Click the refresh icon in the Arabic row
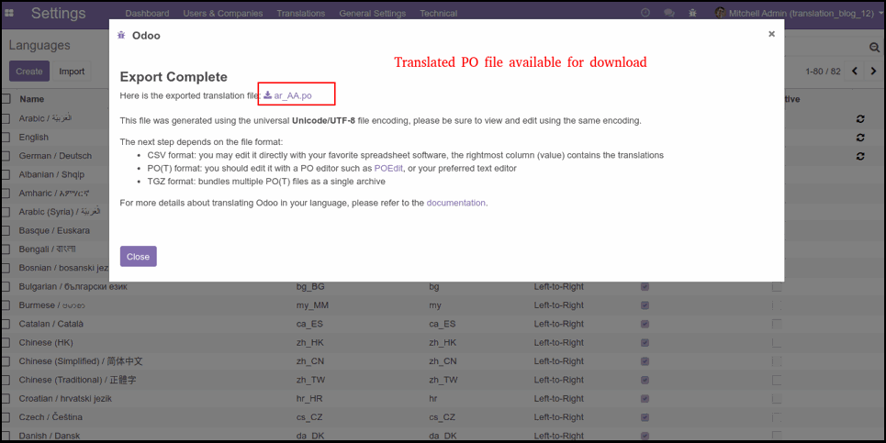This screenshot has height=443, width=886. (860, 118)
